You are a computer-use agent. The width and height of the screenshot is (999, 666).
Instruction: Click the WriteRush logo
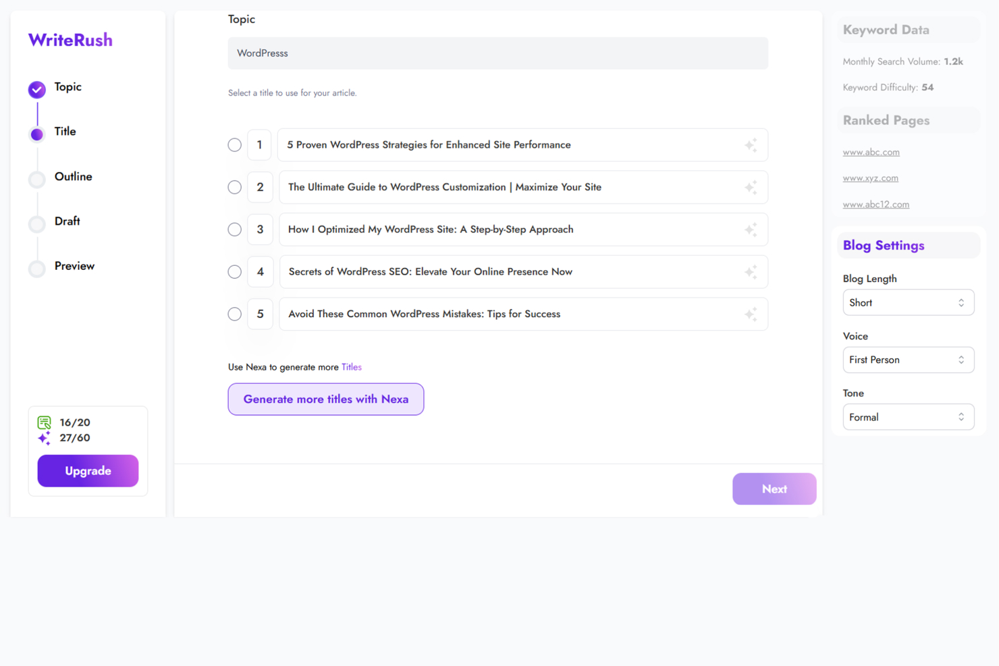[x=70, y=39]
